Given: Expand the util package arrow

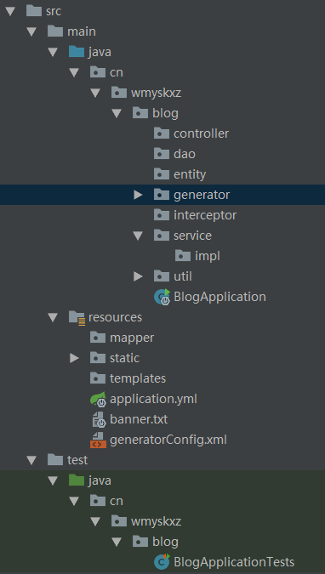Looking at the screenshot, I should 138,276.
